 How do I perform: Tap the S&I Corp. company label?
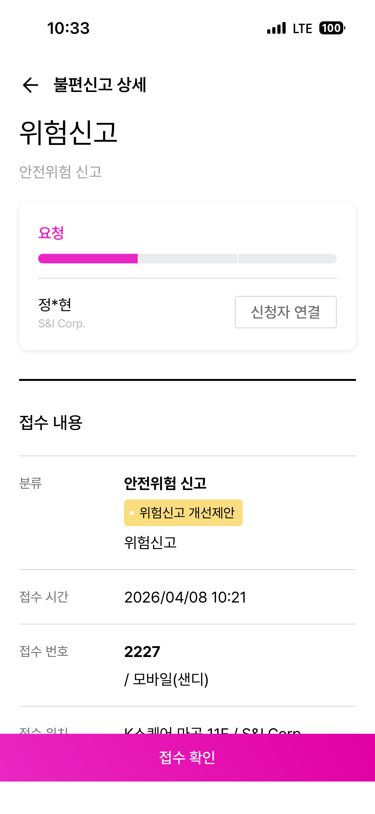click(x=62, y=324)
